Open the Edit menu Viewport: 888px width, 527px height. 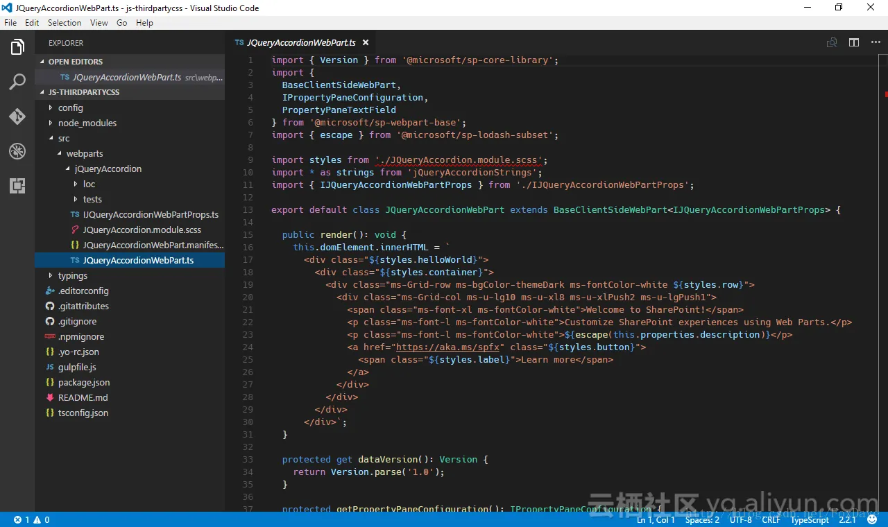[32, 23]
